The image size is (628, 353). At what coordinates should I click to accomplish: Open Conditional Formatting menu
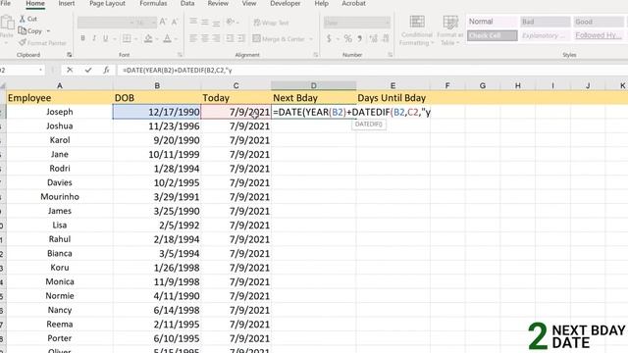(x=417, y=30)
